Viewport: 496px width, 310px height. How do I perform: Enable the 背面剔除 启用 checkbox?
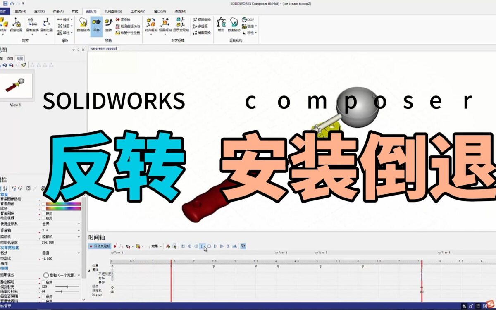pos(43,213)
